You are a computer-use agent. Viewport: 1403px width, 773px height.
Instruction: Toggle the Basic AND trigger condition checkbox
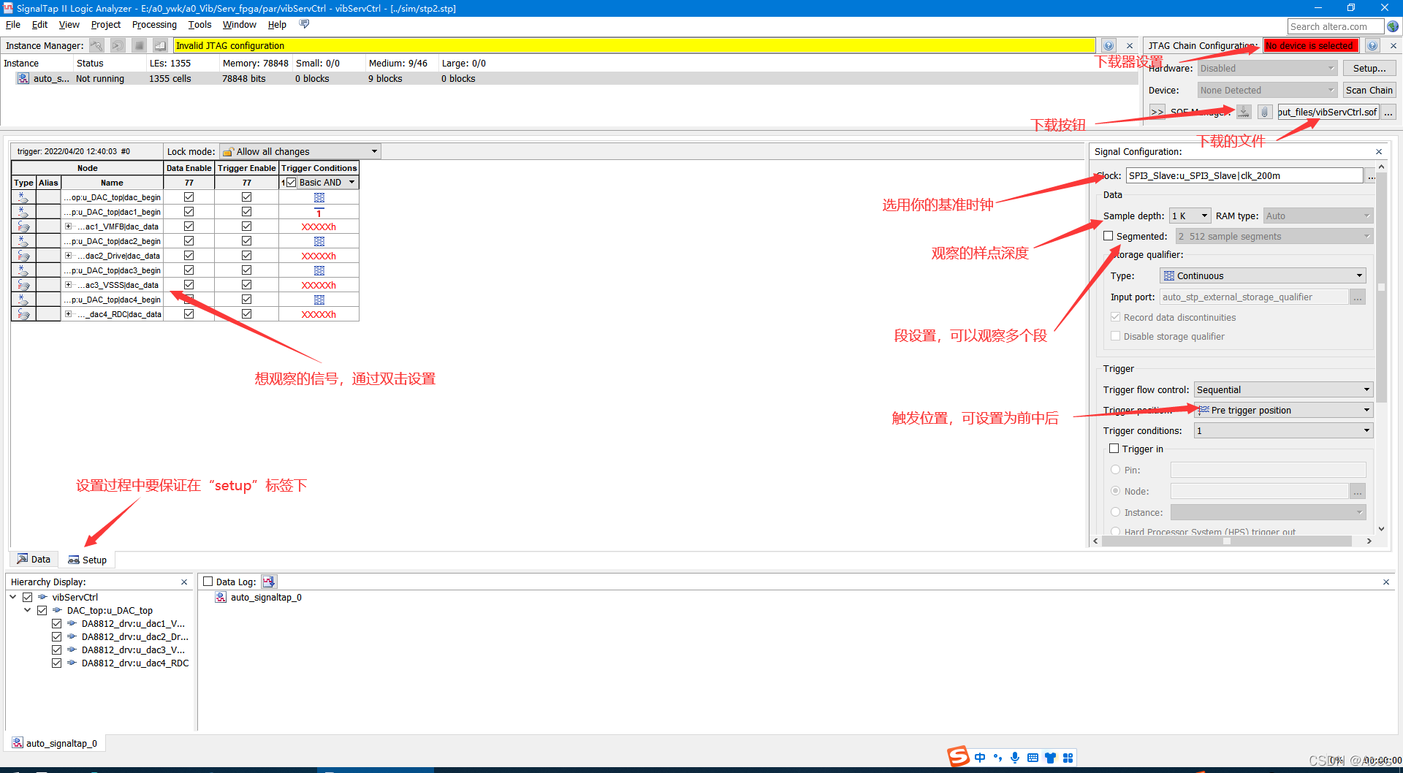(292, 183)
